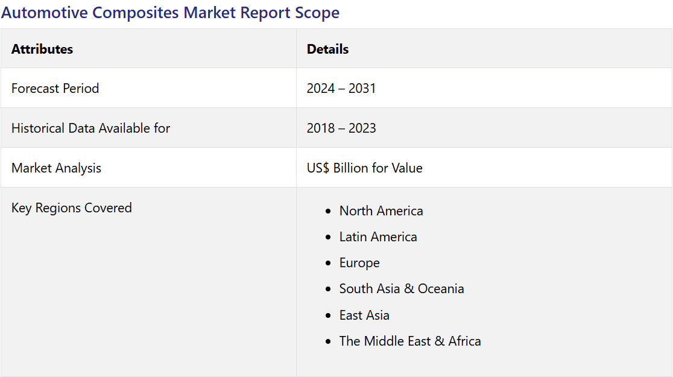673x377 pixels.
Task: Click the US$ Billion for Value text
Action: tap(364, 168)
